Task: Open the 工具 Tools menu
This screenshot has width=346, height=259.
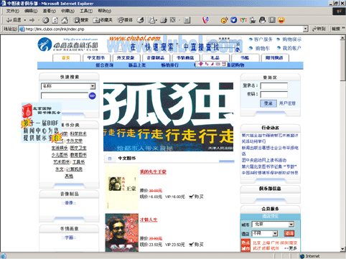Action: [x=86, y=11]
